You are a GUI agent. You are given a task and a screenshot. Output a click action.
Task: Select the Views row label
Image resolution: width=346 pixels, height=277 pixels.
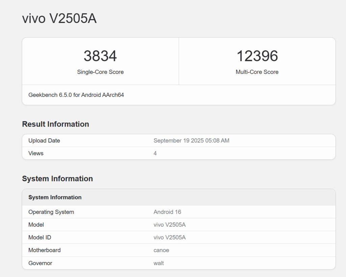pos(36,153)
